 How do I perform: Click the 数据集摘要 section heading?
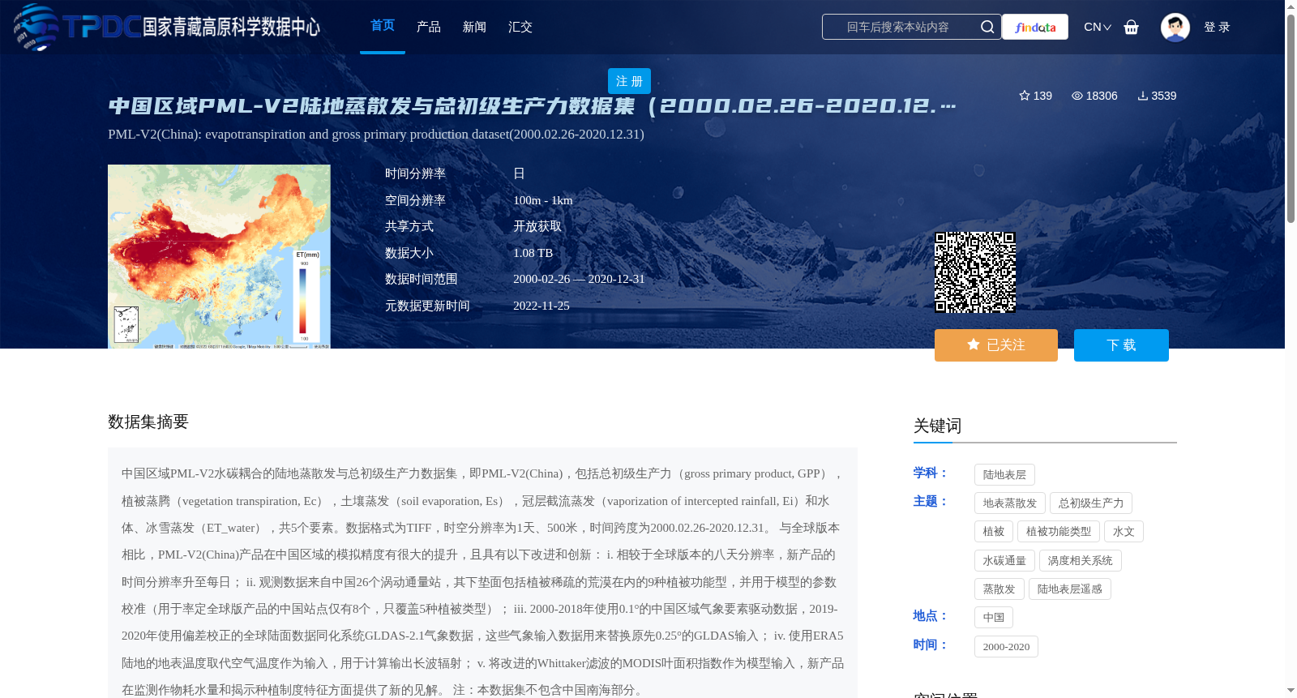click(148, 422)
